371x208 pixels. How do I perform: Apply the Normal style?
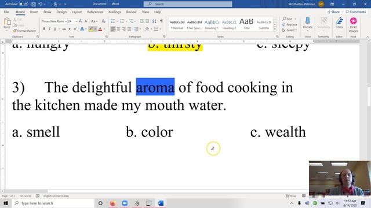[177, 24]
